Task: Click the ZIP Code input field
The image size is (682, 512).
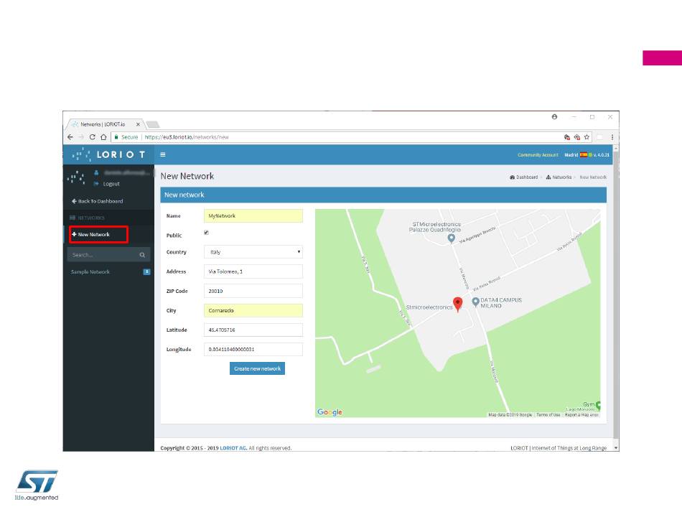Action: click(x=253, y=291)
